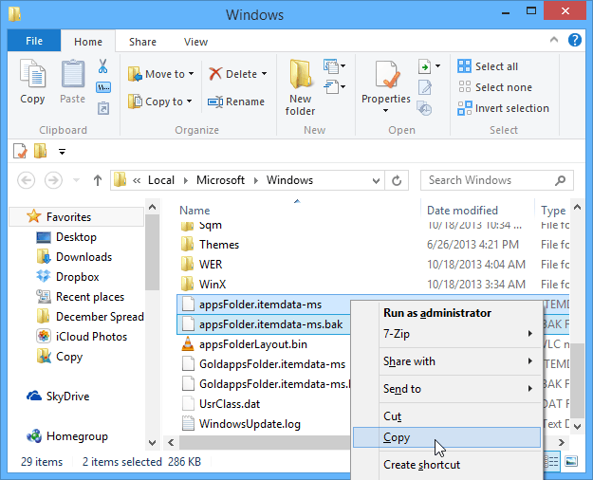Click the Forward navigation arrow
The height and width of the screenshot is (480, 593).
click(x=53, y=180)
